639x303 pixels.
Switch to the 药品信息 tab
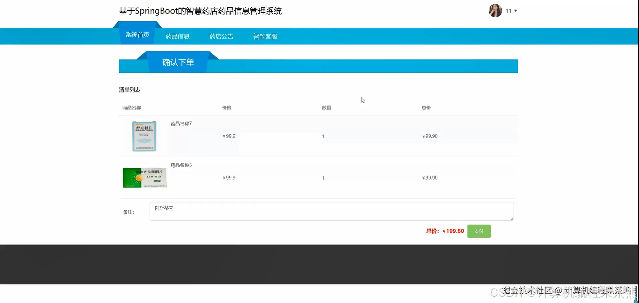[177, 36]
